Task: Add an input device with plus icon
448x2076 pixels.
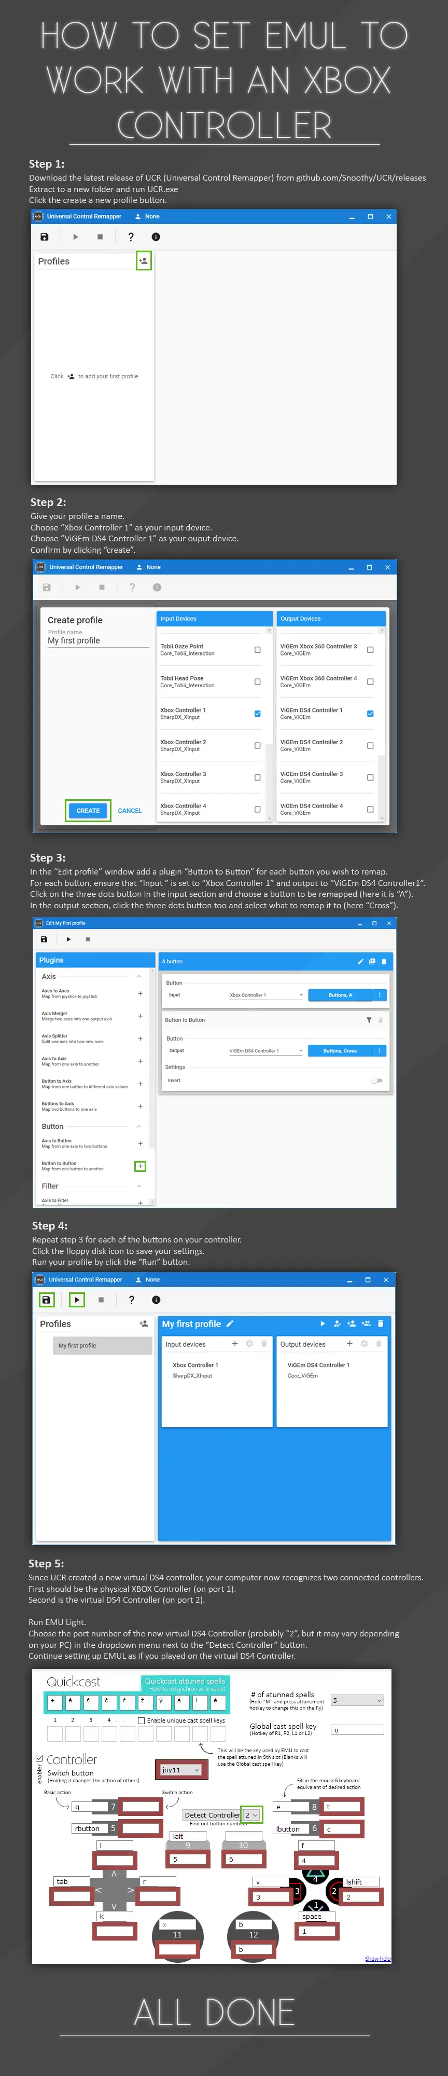Action: tap(234, 1344)
